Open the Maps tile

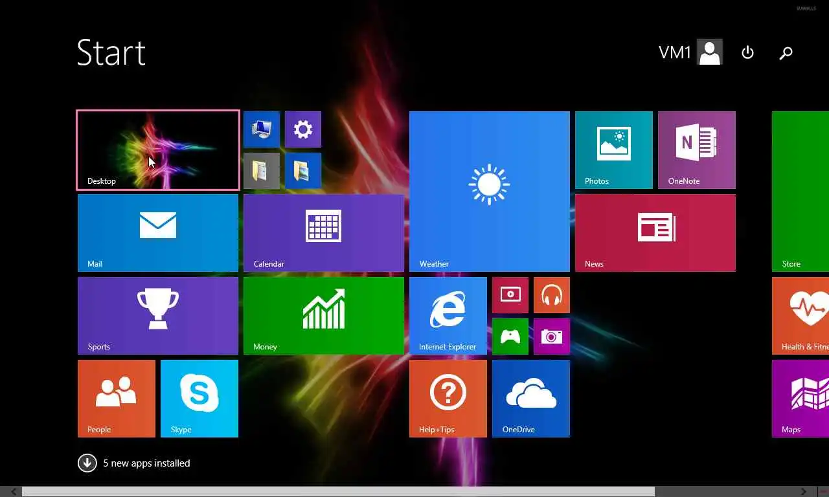(801, 399)
